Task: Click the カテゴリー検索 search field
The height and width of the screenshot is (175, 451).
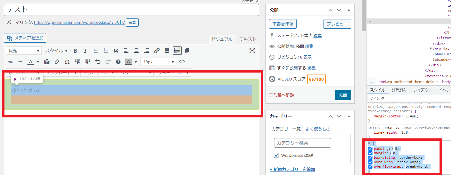Action: tap(302, 143)
